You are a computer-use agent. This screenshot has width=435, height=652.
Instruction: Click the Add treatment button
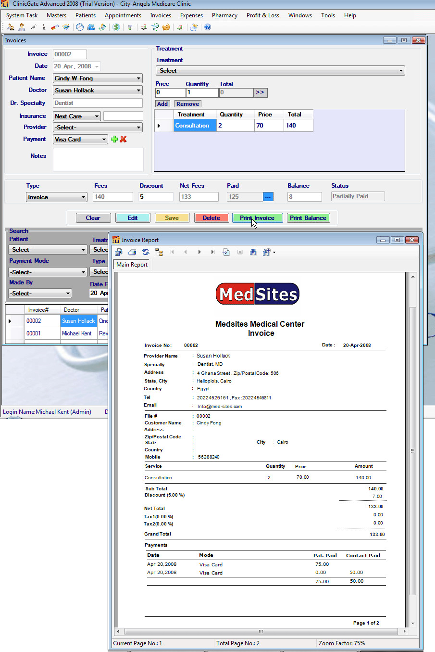pos(162,104)
